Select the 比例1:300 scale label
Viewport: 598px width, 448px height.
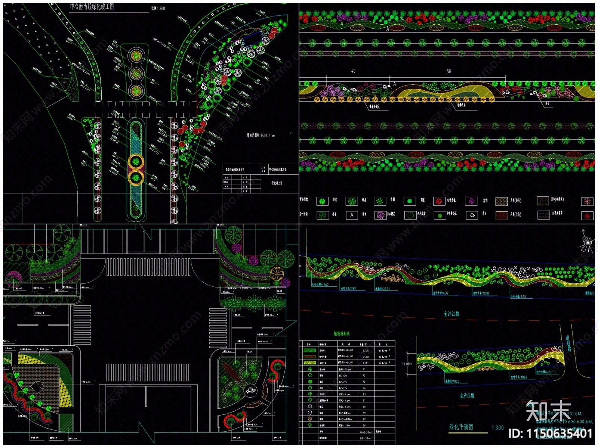158,8
